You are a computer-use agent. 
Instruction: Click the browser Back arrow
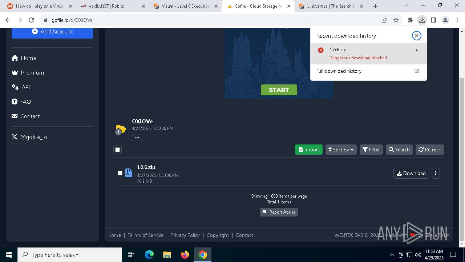(8, 20)
